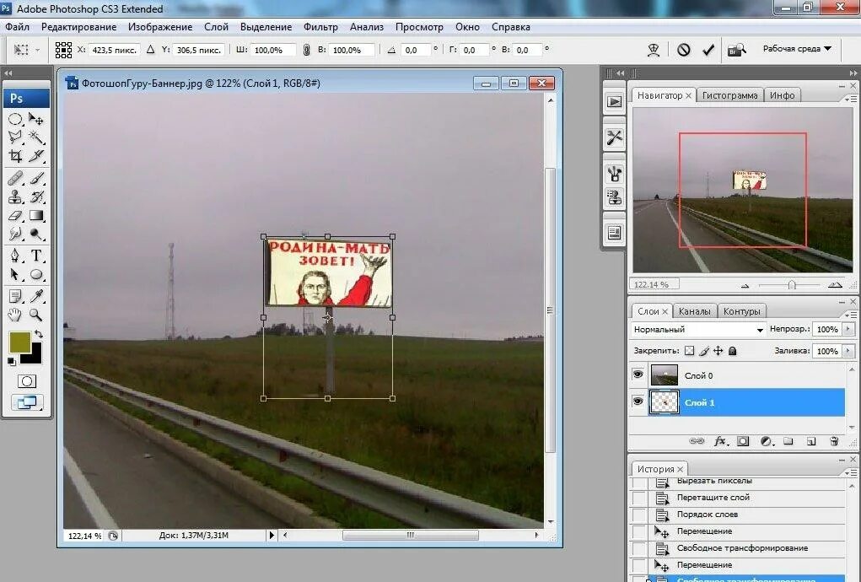Select the Hand tool

(x=15, y=315)
